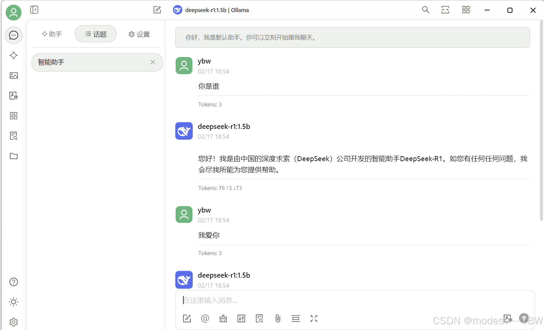Click ybw avatar on 你是谁 message
This screenshot has width=544, height=330.
184,65
